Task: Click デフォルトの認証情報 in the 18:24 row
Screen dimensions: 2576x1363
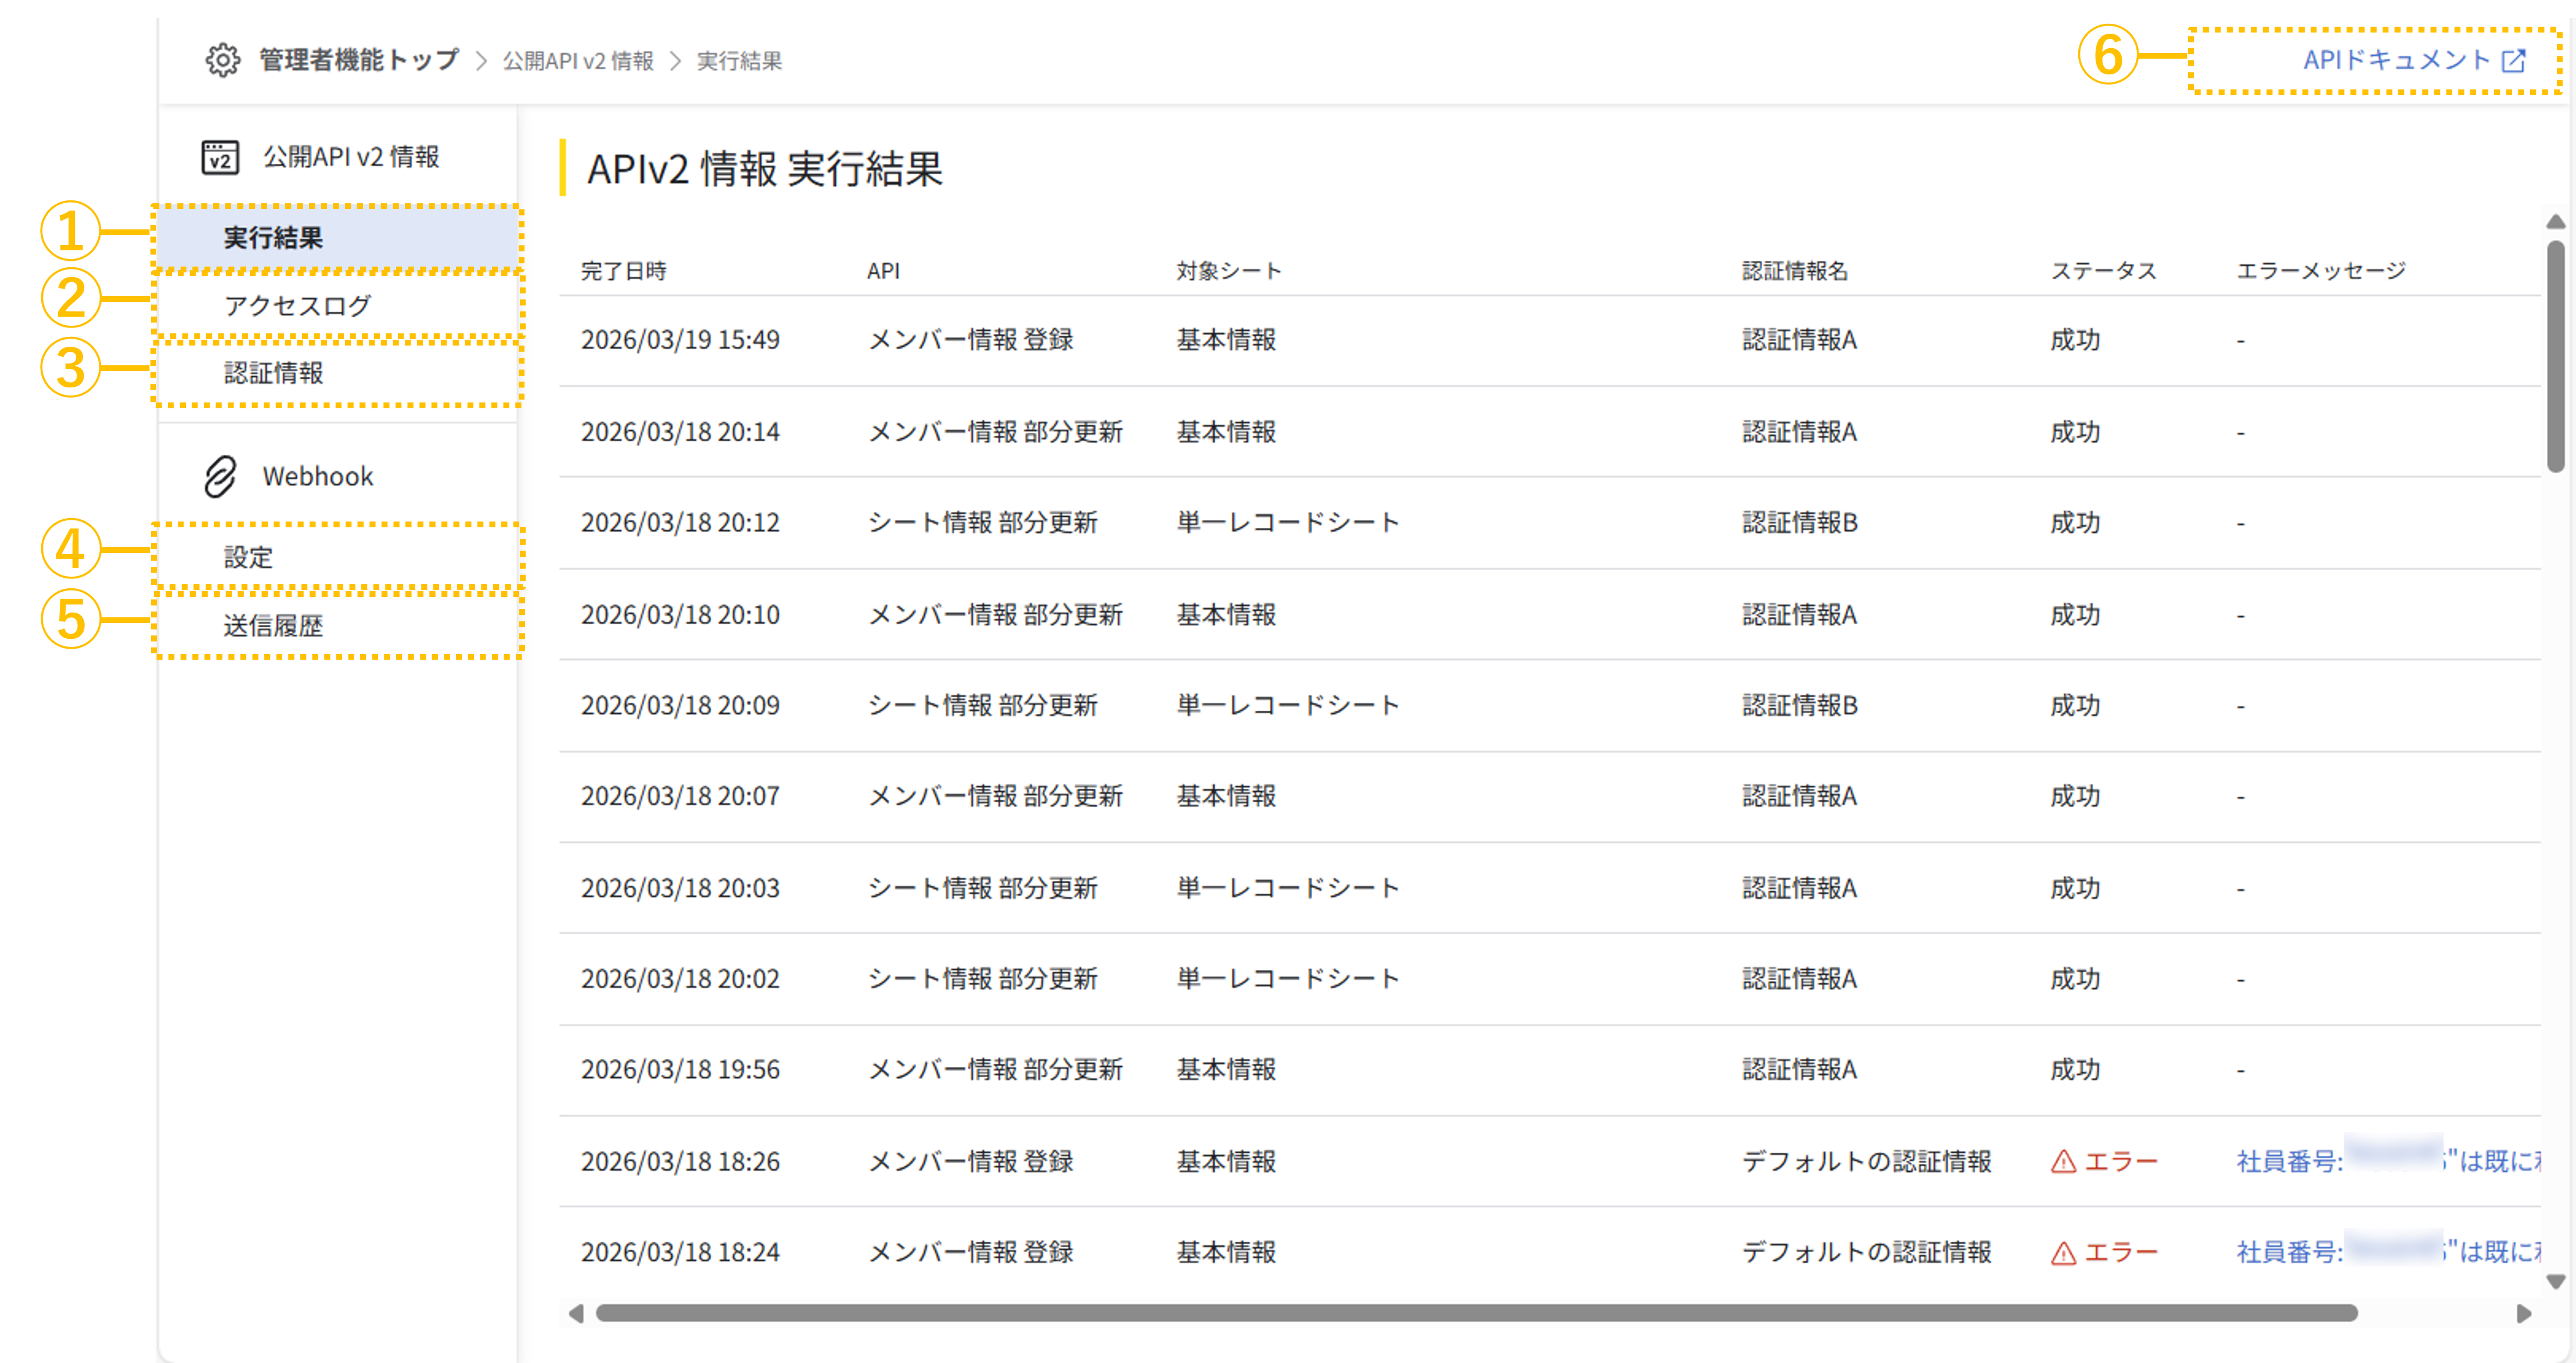Action: click(1866, 1252)
